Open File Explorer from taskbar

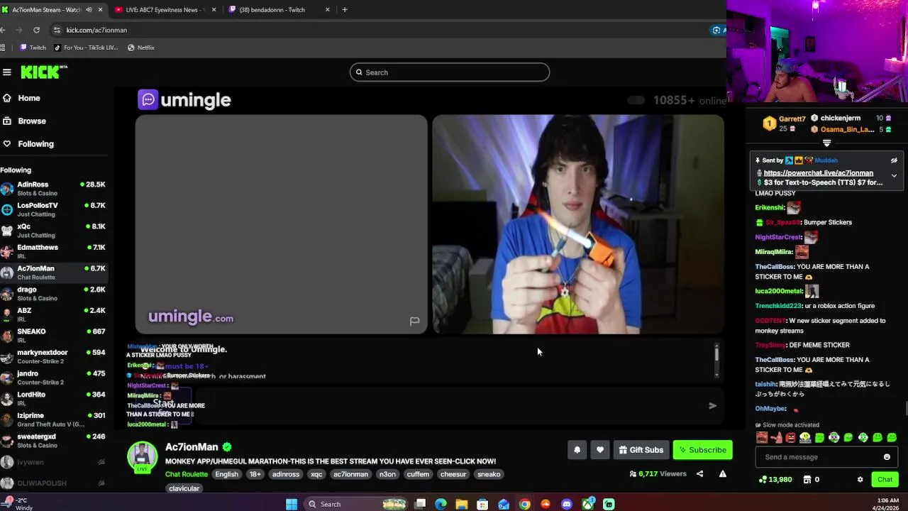(462, 504)
